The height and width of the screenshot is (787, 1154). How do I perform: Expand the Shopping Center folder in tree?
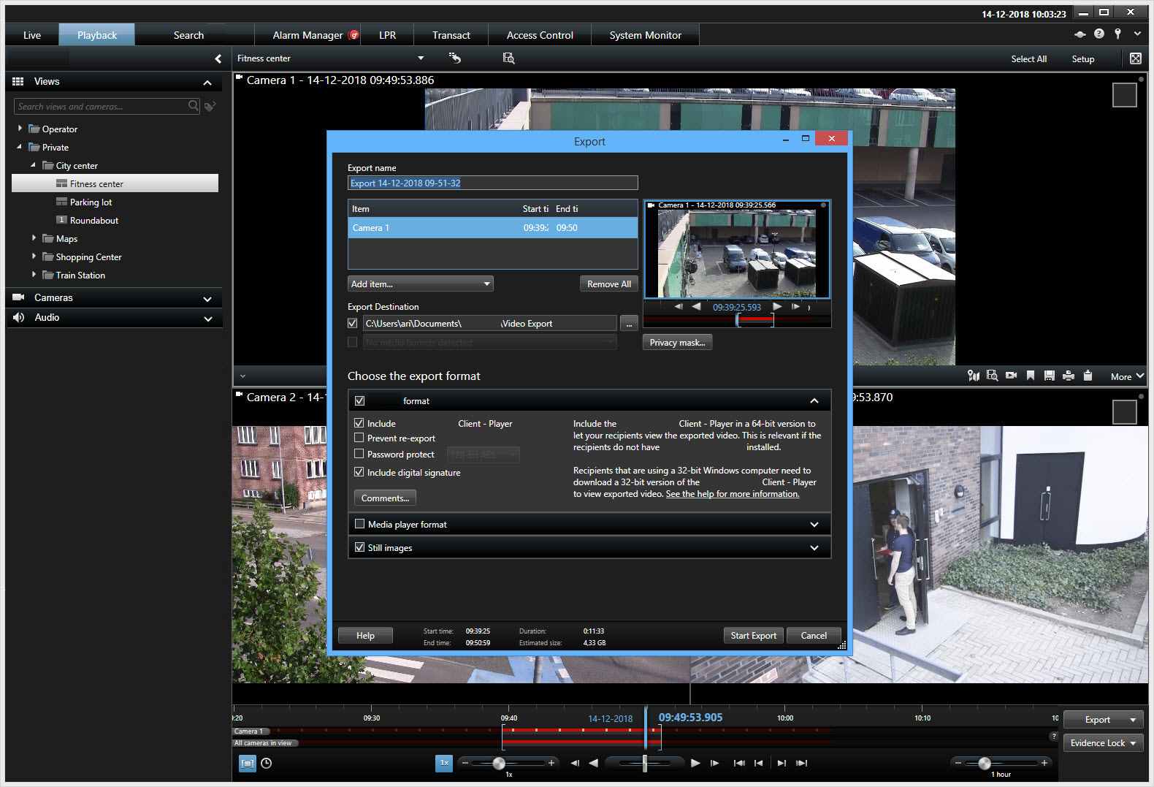[x=34, y=256]
